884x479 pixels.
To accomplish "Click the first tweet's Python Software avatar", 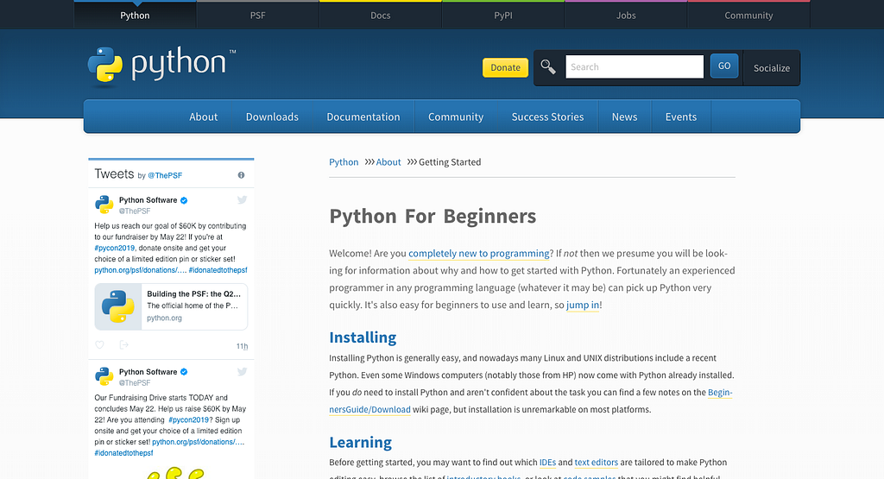I will [x=104, y=204].
